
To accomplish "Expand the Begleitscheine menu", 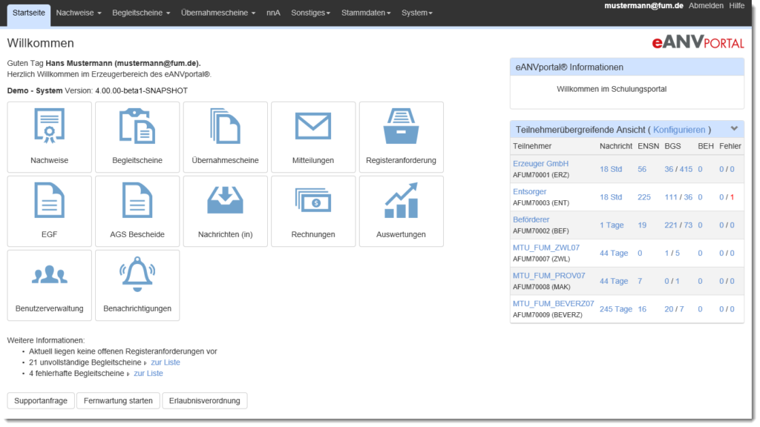I will [141, 13].
